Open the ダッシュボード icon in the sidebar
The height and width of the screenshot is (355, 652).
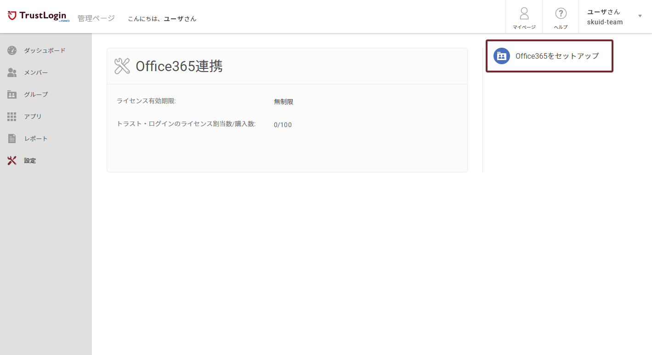point(11,50)
